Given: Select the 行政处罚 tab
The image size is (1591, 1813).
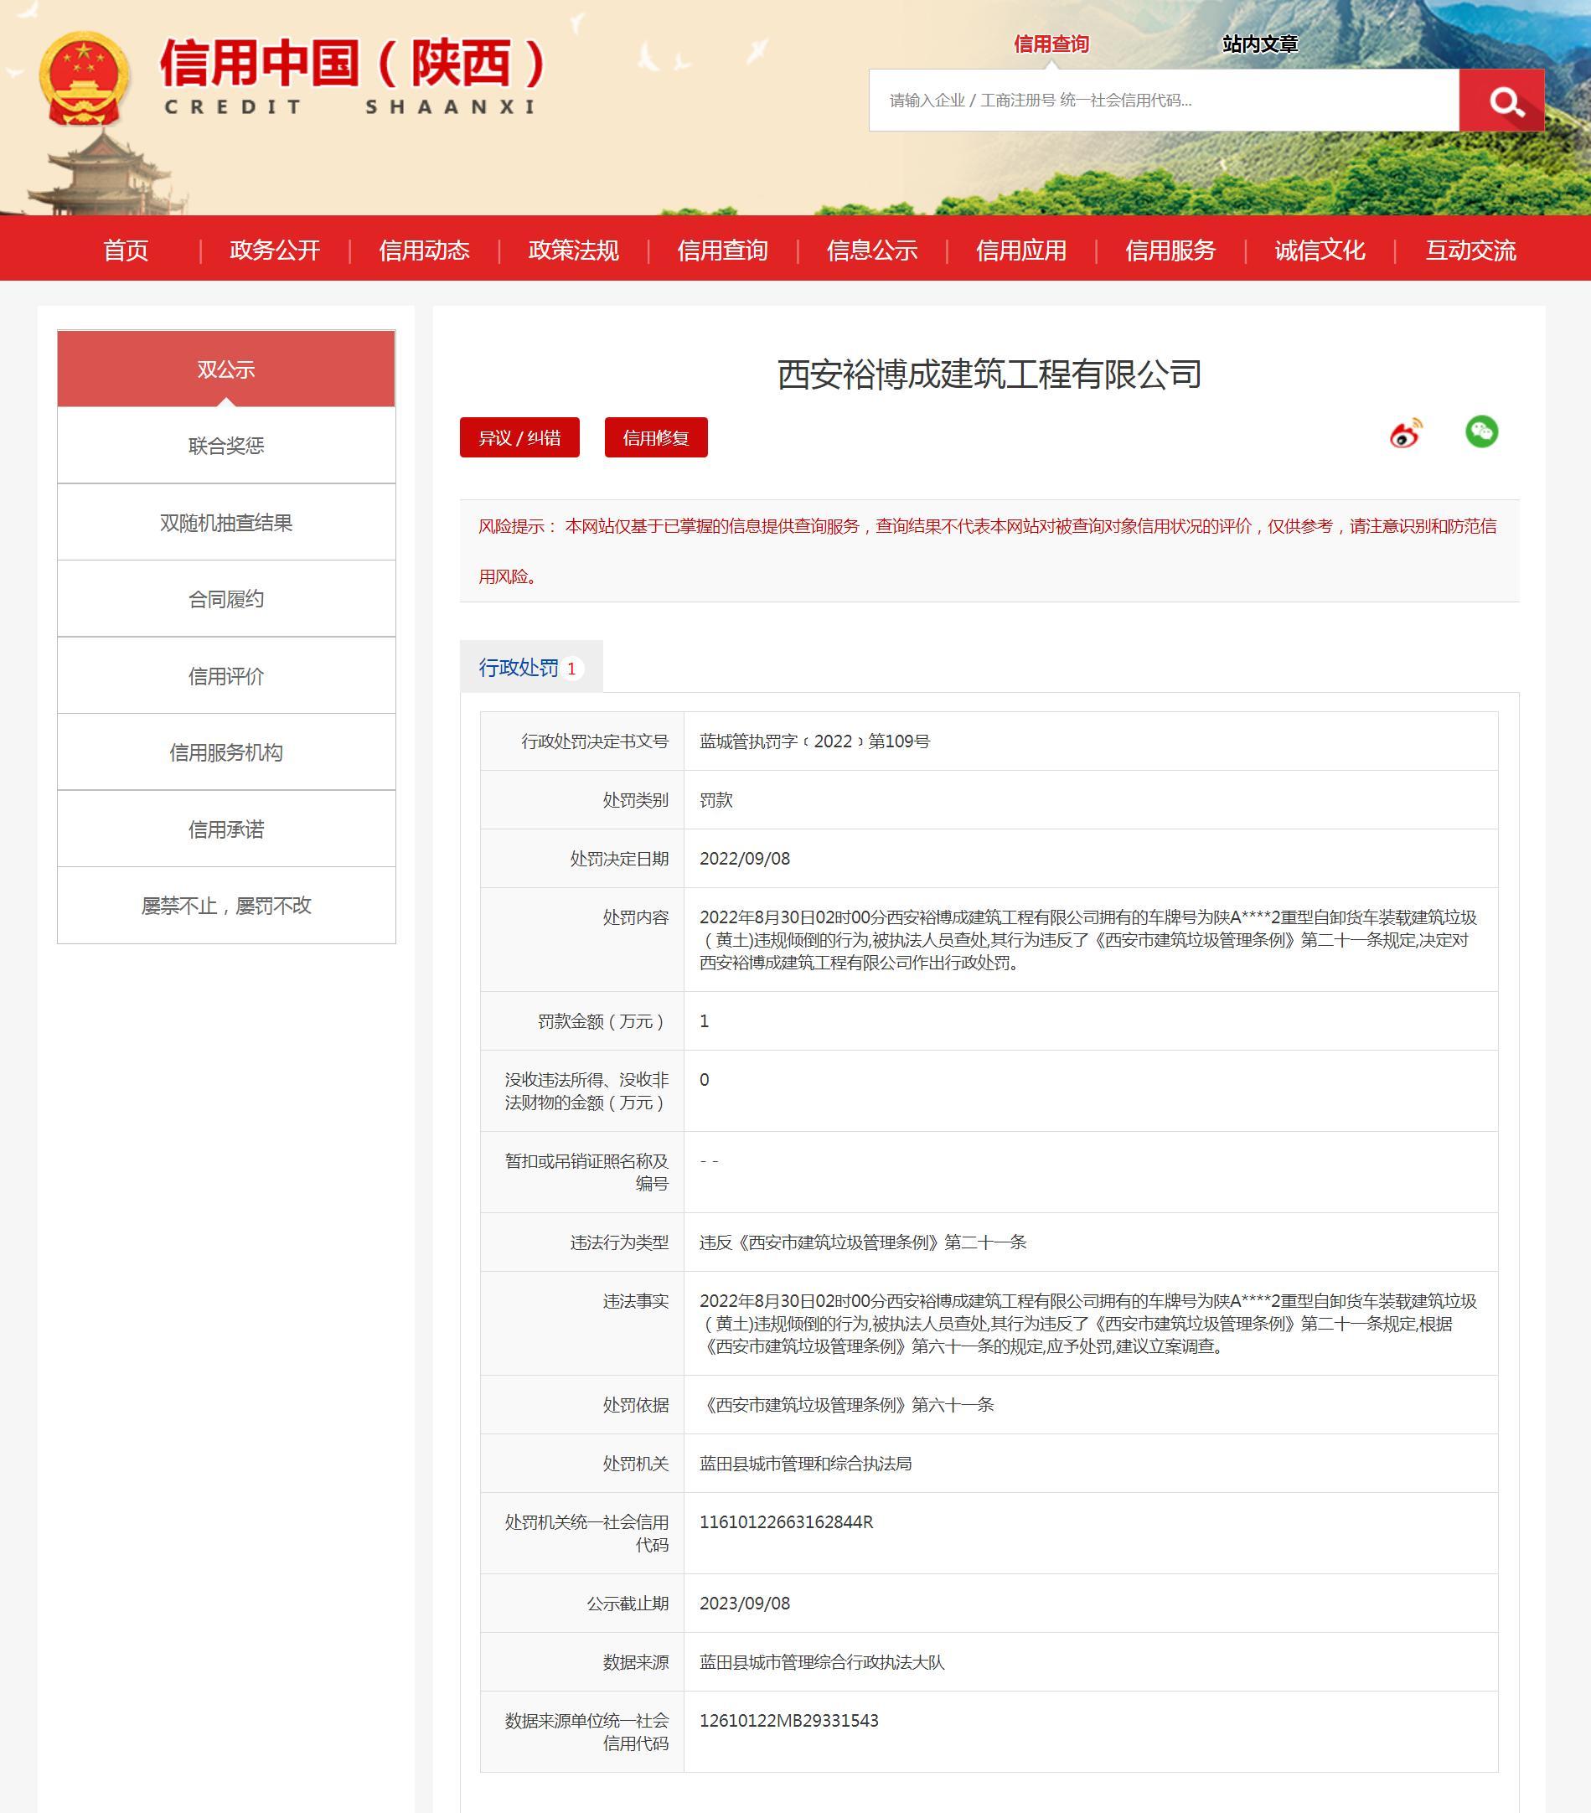Looking at the screenshot, I should [529, 667].
